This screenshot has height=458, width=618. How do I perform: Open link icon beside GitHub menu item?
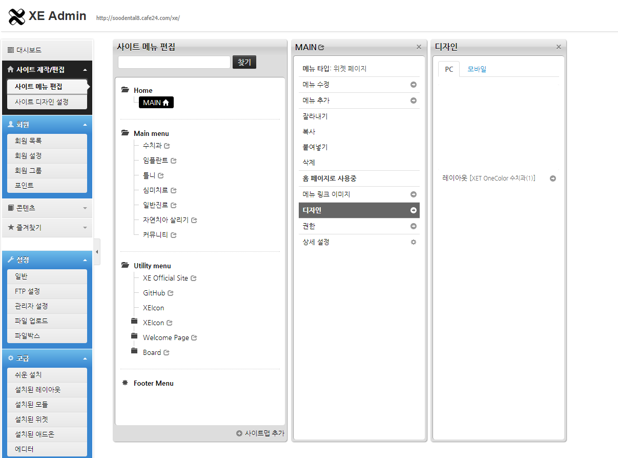coord(171,293)
